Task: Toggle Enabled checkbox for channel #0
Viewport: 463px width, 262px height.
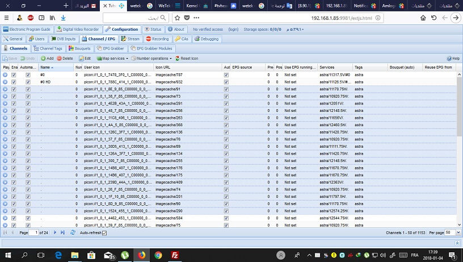Action: pos(14,74)
